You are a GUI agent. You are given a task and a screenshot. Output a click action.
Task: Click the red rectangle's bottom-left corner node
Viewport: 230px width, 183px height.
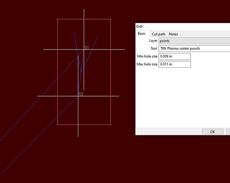pyautogui.click(x=58, y=124)
